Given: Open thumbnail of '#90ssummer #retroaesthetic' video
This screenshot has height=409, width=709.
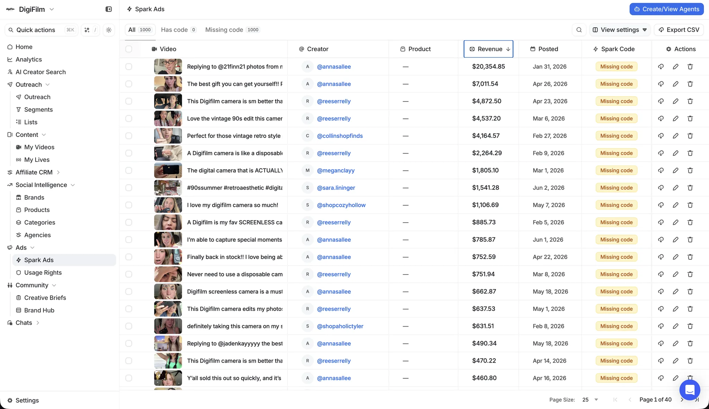Looking at the screenshot, I should coord(168,188).
